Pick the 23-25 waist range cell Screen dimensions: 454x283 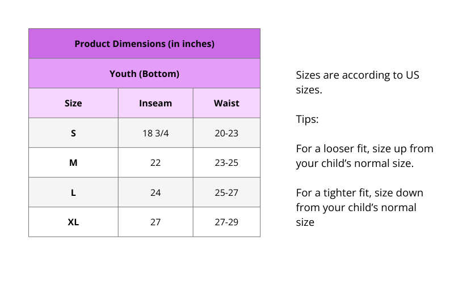(x=226, y=162)
